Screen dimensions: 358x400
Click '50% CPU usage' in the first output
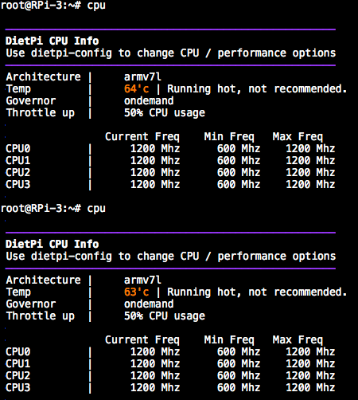165,113
